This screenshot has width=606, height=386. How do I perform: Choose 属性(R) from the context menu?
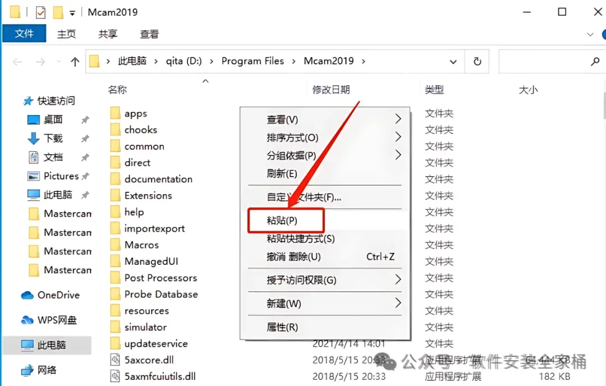pos(325,327)
